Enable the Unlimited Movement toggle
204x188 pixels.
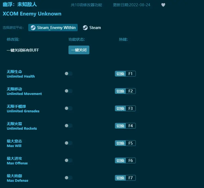(68, 91)
